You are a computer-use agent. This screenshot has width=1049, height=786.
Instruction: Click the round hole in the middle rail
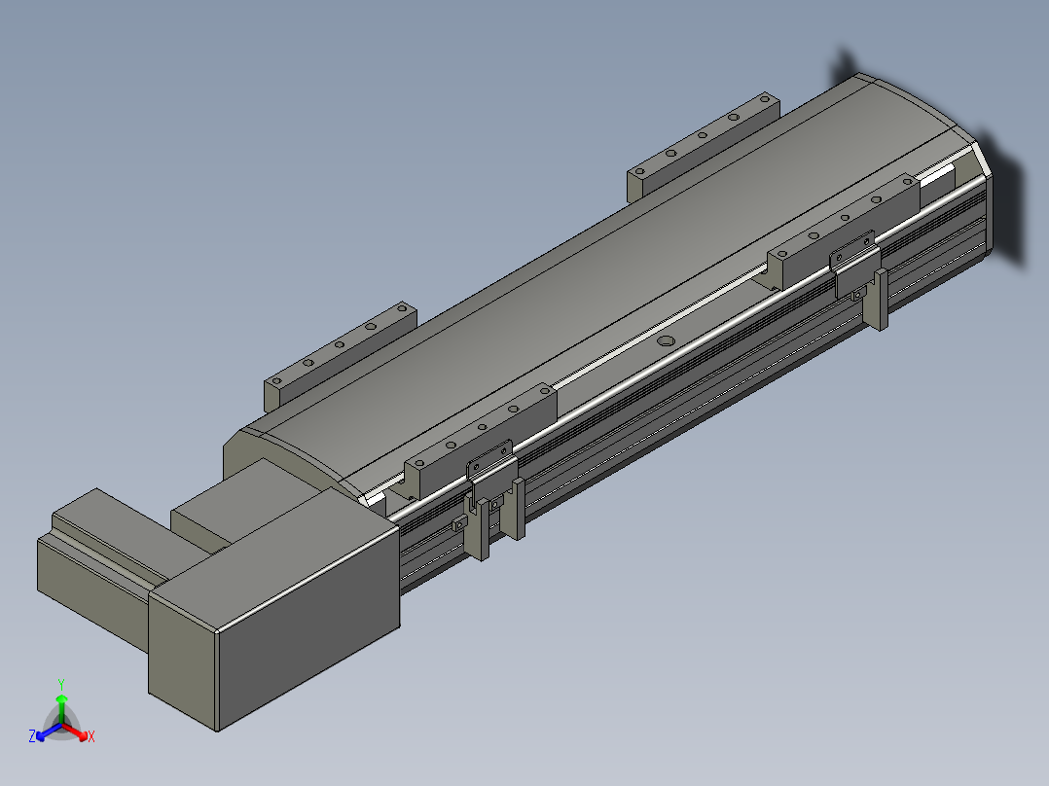pos(666,341)
